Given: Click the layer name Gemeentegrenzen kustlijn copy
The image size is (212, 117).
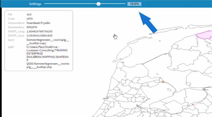Looking at the screenshot, I should click(48, 42).
